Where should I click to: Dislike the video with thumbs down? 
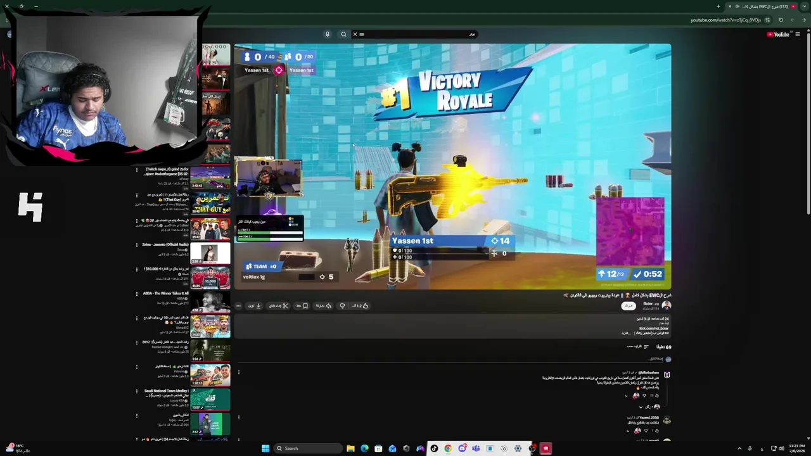[x=342, y=306]
